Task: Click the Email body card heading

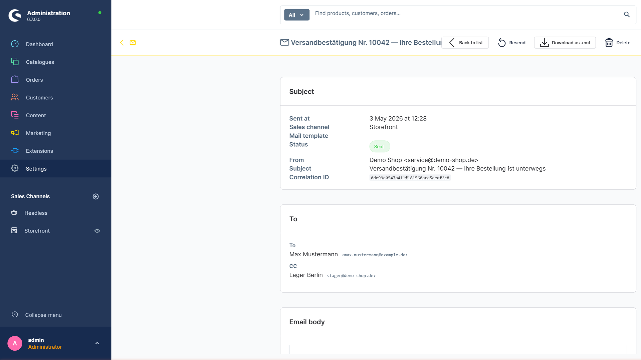Action: point(307,322)
